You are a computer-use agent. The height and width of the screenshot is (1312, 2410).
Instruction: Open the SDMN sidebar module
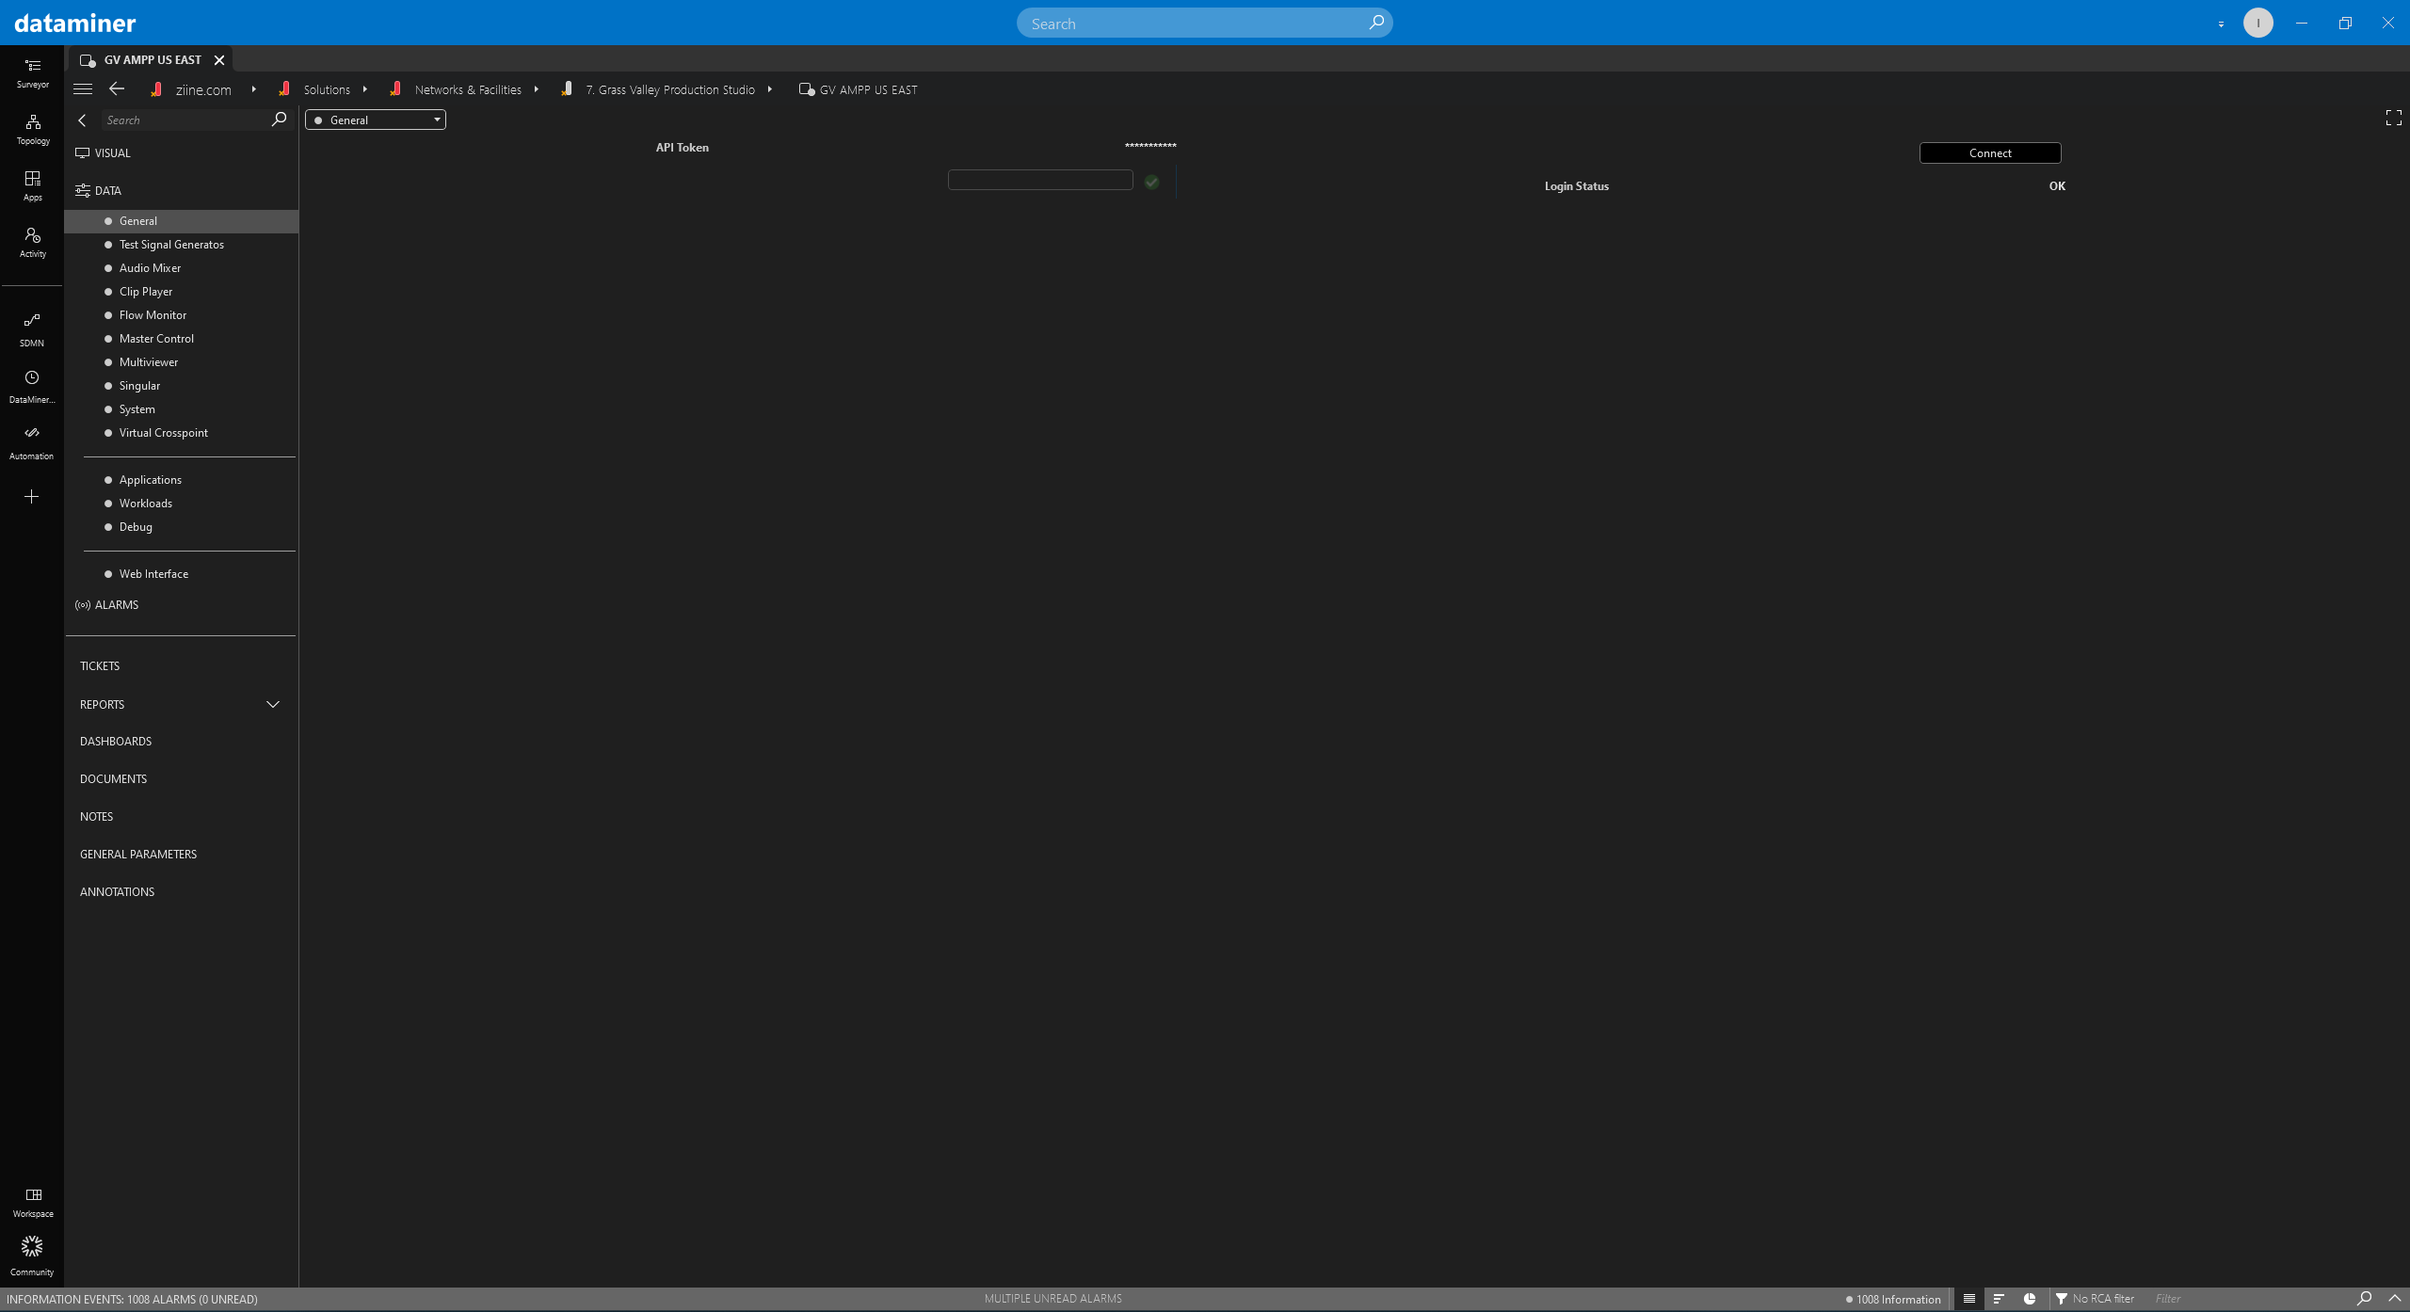pyautogui.click(x=32, y=329)
